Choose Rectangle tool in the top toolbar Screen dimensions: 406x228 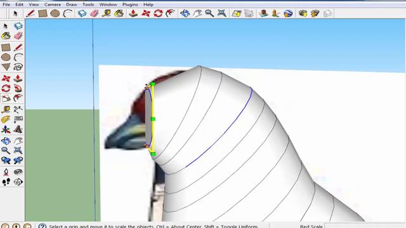coord(43,13)
